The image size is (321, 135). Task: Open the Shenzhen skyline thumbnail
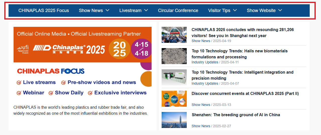(x=174, y=120)
